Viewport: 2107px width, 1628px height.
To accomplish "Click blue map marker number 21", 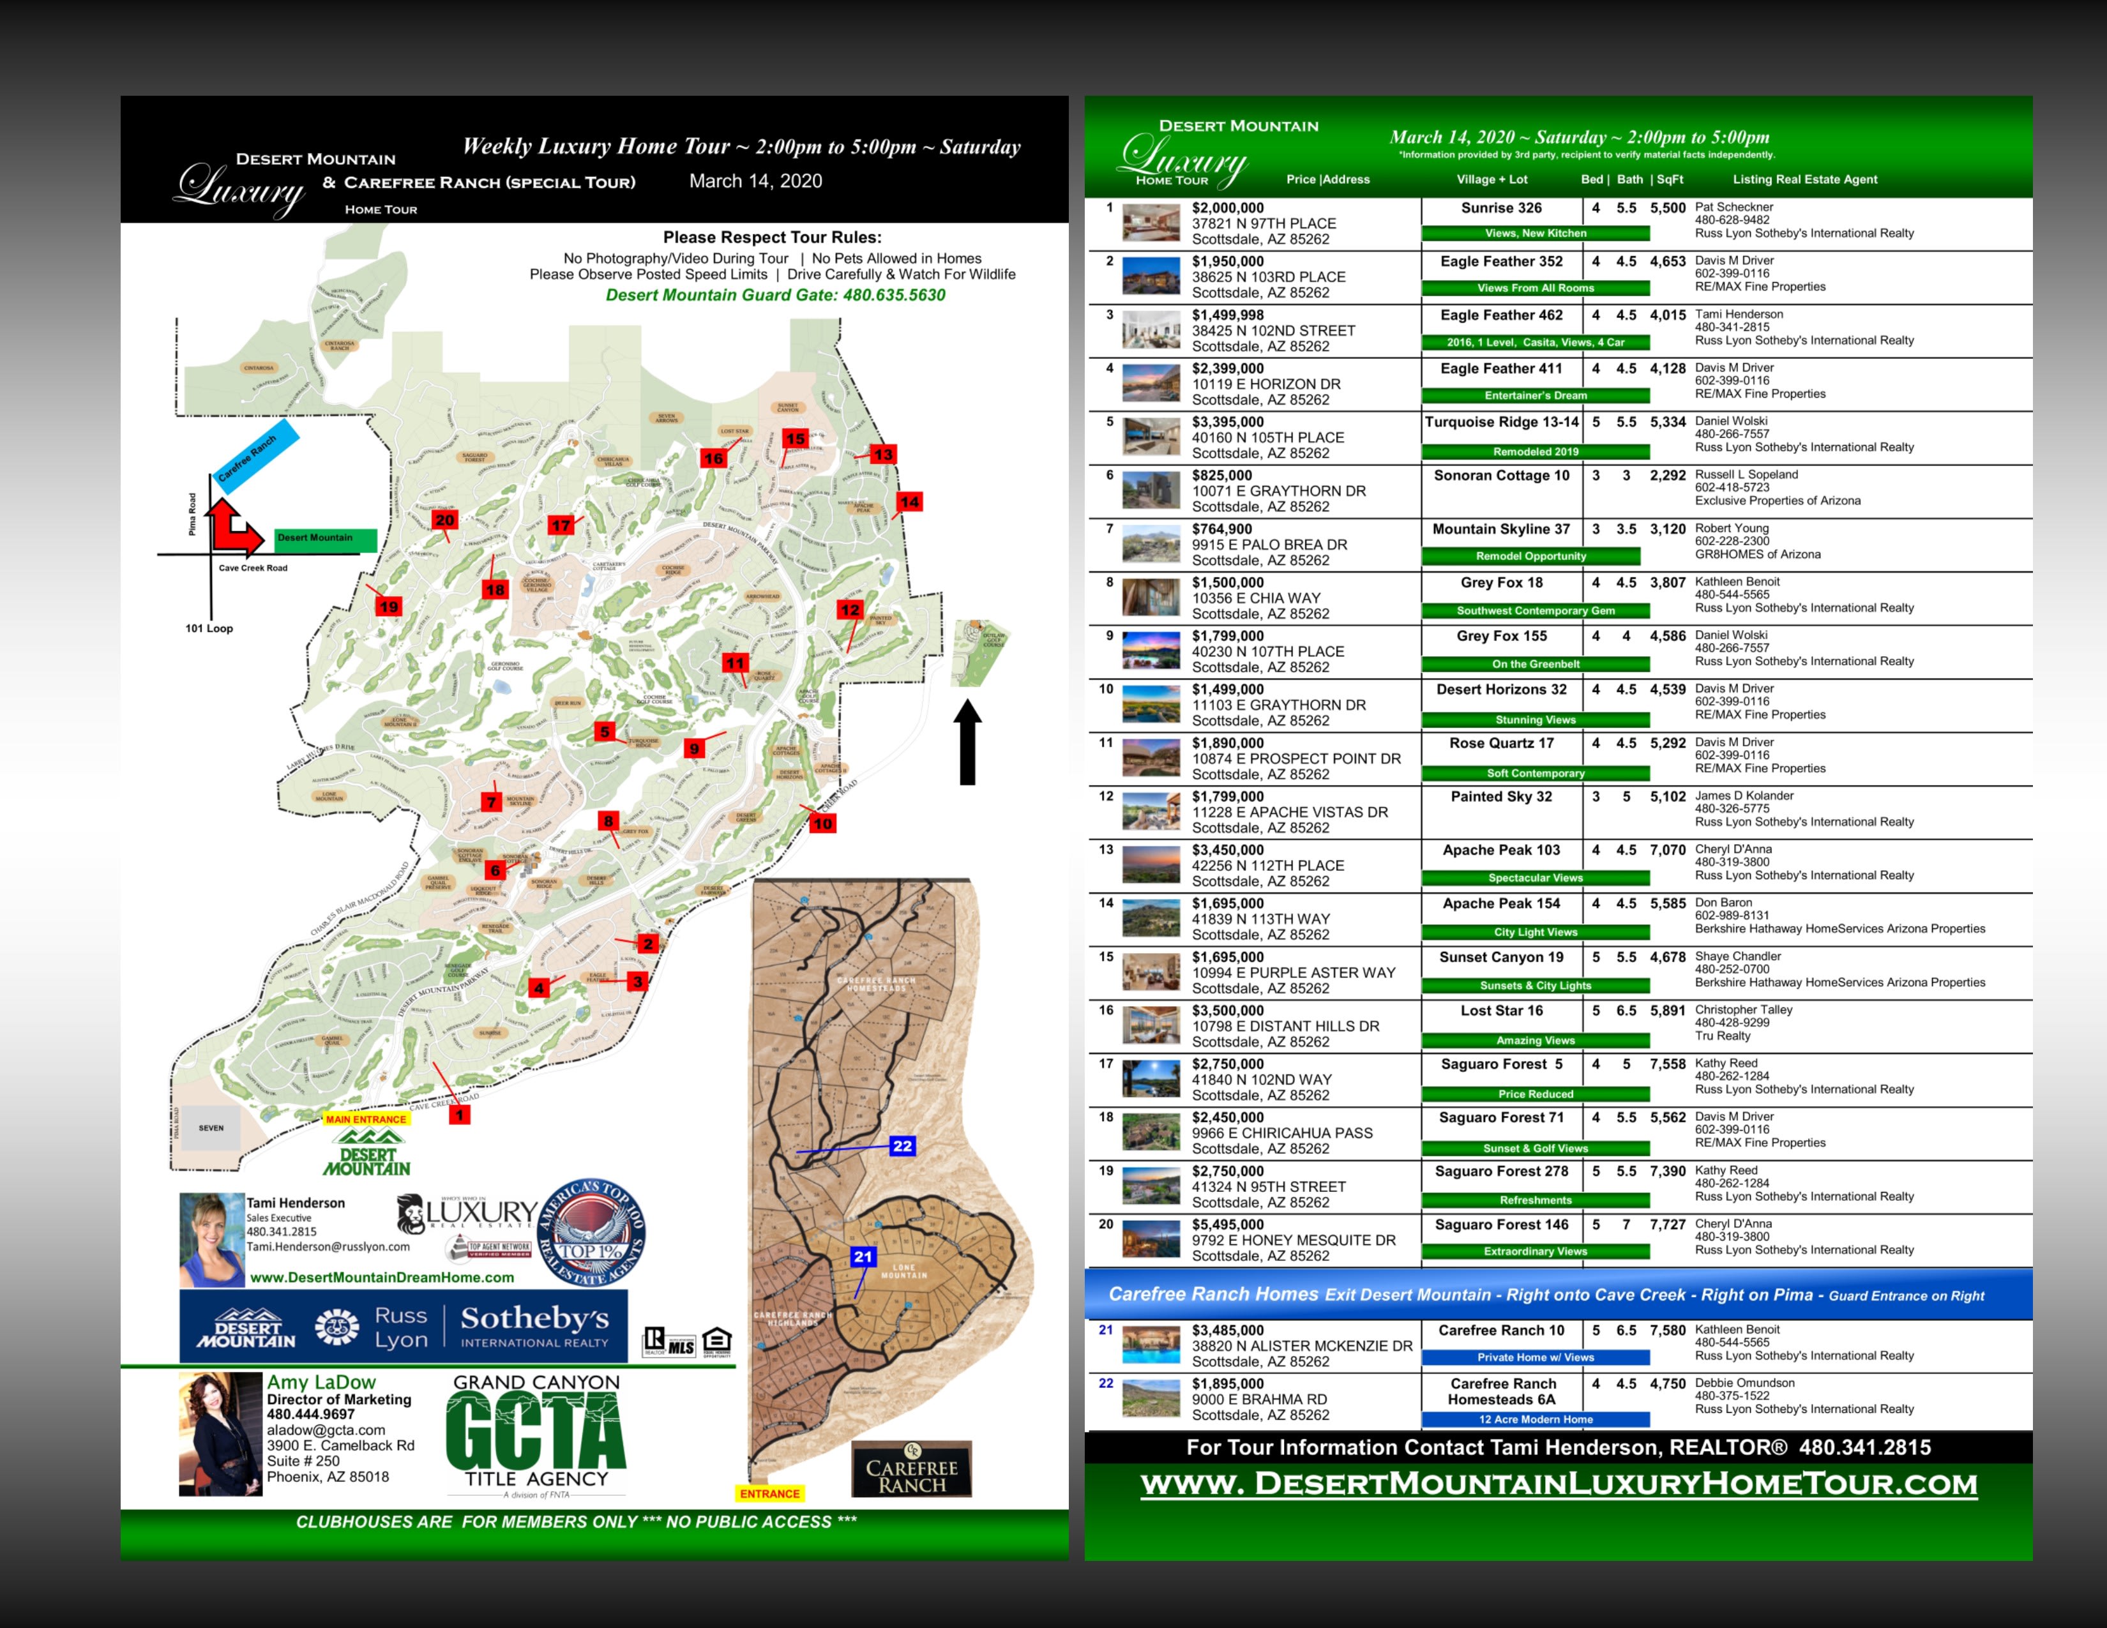I will tap(863, 1256).
